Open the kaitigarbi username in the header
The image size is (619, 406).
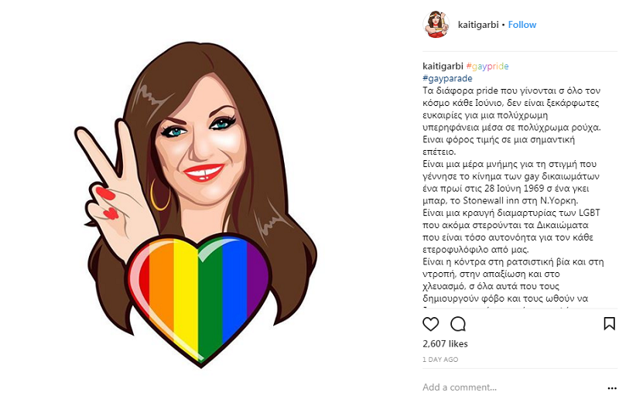478,25
